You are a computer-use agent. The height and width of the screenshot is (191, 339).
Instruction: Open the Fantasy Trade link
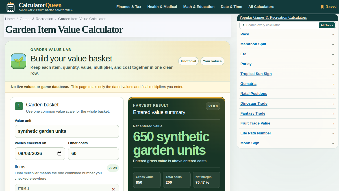(253, 113)
